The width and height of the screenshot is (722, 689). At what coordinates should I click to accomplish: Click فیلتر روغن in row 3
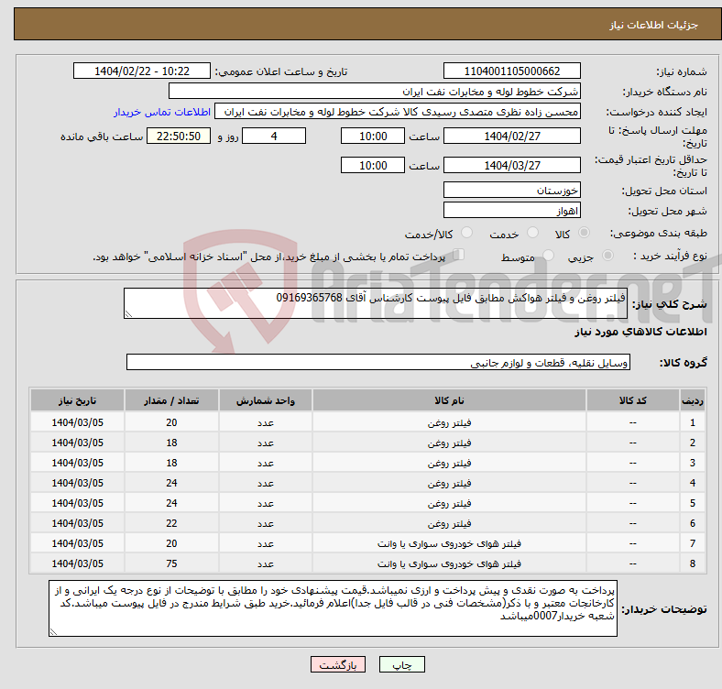[x=449, y=463]
